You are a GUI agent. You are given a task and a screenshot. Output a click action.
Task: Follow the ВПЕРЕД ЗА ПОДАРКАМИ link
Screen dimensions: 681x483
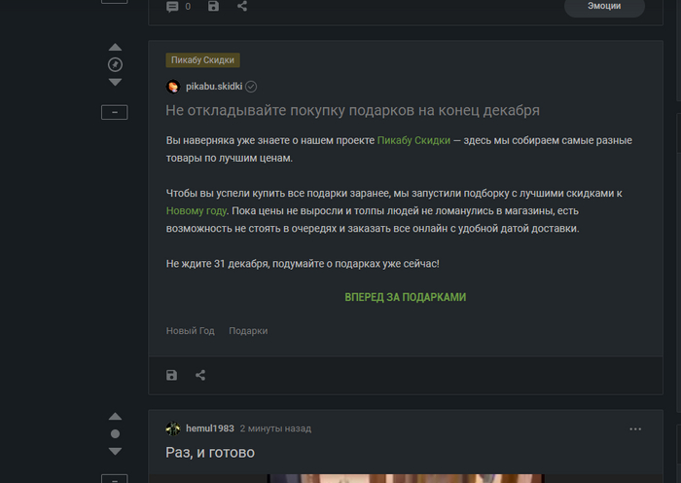(x=406, y=297)
